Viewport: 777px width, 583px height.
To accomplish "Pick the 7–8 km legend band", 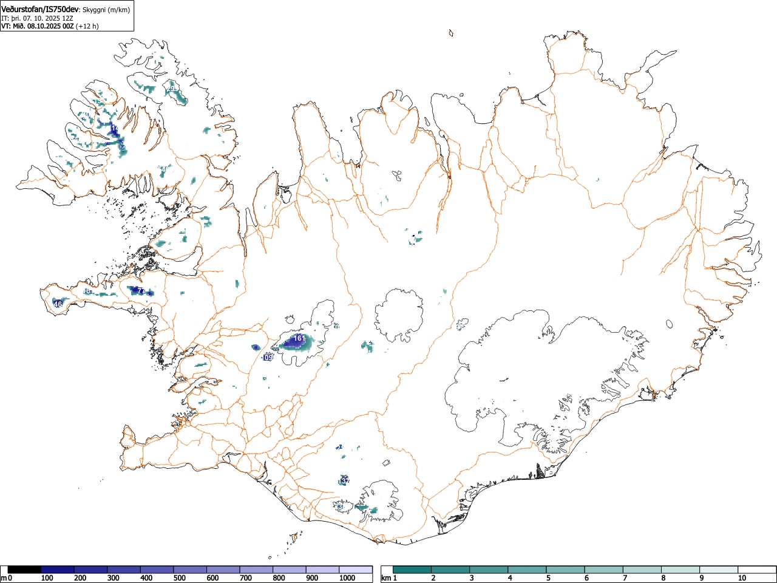I will click(x=642, y=570).
